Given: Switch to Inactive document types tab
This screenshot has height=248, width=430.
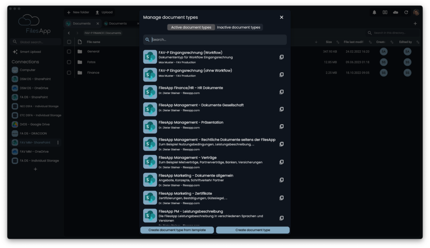Looking at the screenshot, I should [x=239, y=27].
